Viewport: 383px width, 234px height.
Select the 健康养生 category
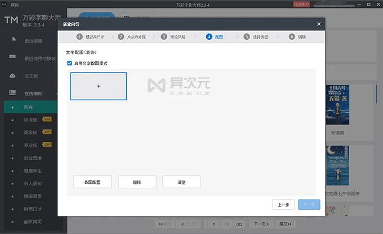pos(33,170)
